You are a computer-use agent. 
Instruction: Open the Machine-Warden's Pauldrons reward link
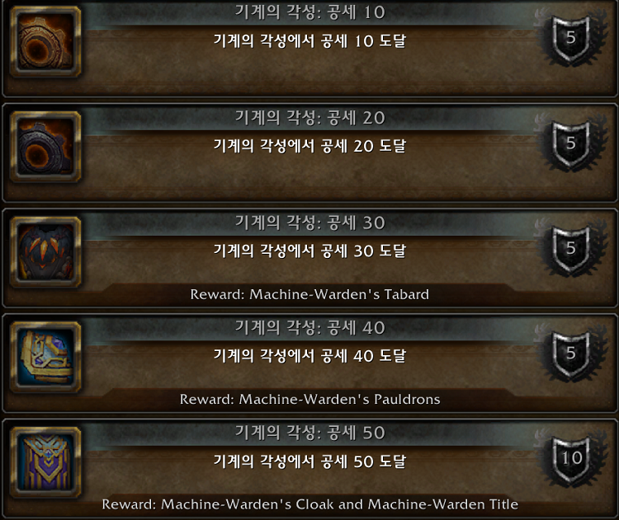point(309,400)
